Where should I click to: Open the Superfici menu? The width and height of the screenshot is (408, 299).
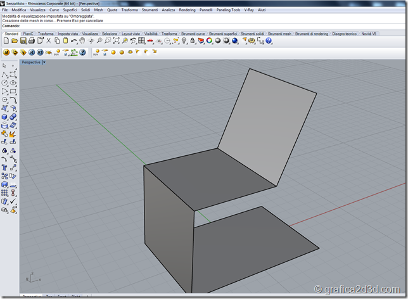[x=70, y=10]
